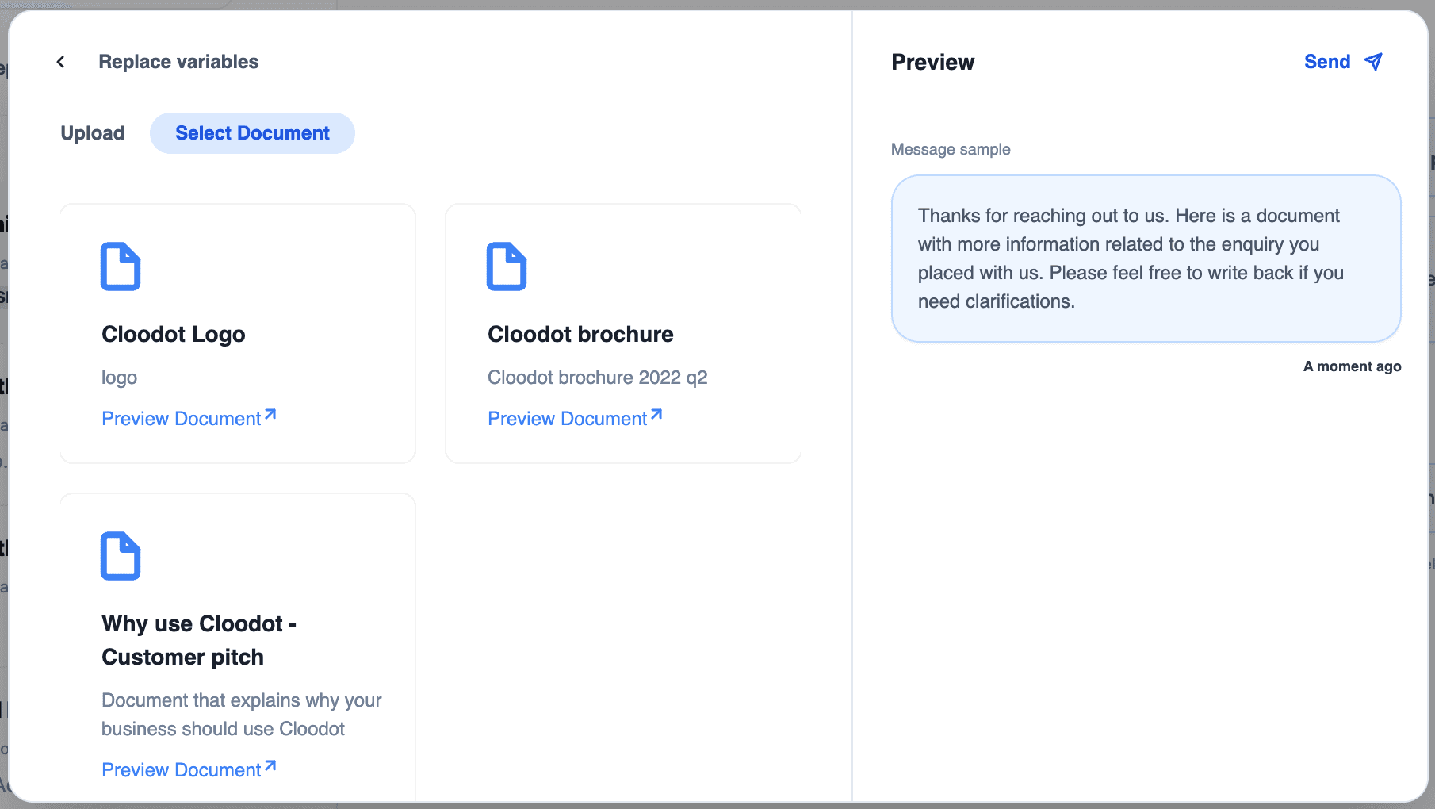Switch to the Upload tab

pos(92,132)
